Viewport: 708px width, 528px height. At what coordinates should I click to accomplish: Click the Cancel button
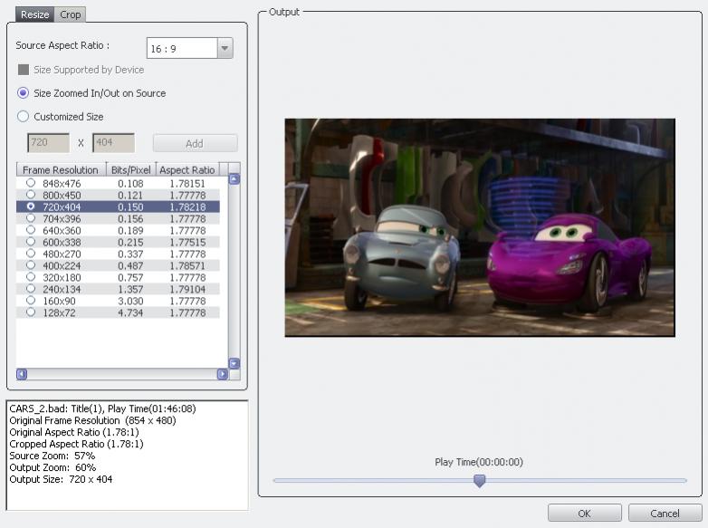pos(665,514)
